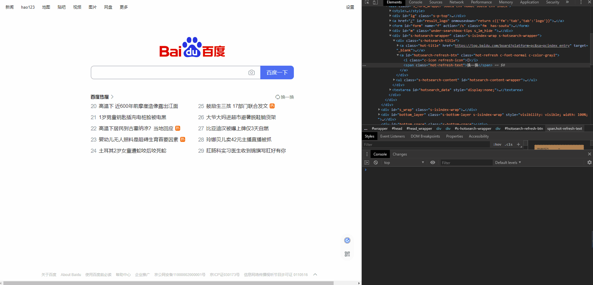Toggle the :hov element state button
593x285 pixels.
[497, 144]
